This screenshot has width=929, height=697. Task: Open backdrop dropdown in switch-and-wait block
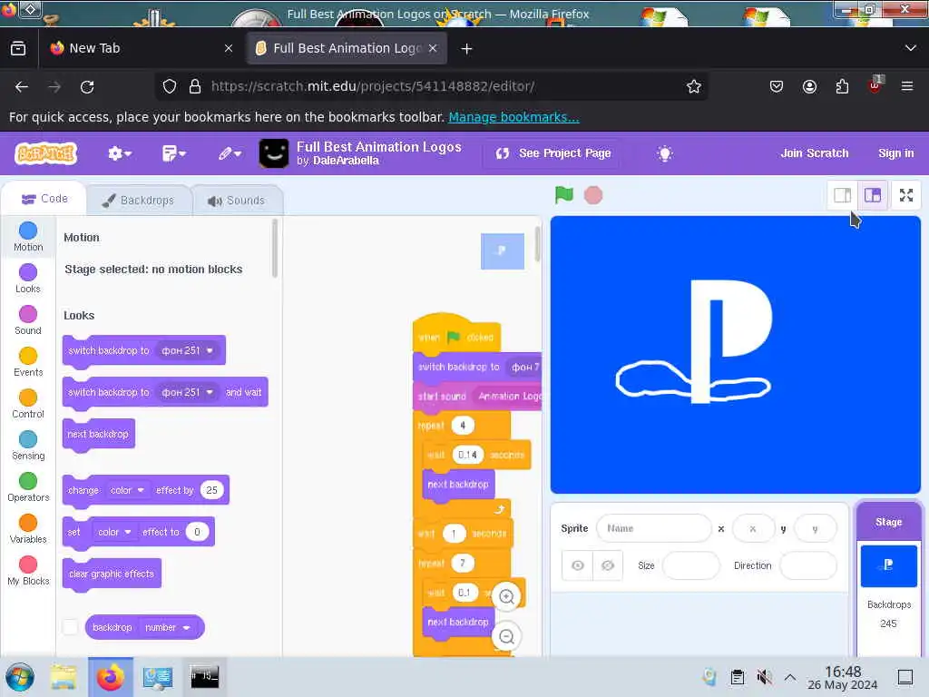(x=187, y=392)
